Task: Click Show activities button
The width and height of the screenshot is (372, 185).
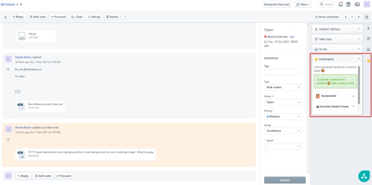Action: 327,17
